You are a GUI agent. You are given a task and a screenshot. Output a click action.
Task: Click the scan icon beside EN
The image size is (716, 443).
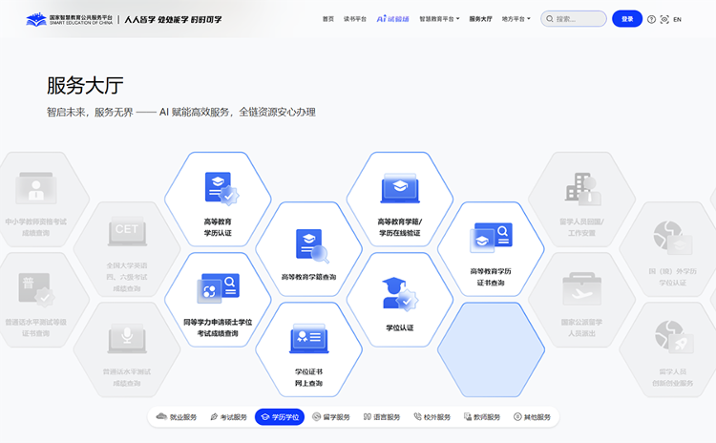(664, 19)
